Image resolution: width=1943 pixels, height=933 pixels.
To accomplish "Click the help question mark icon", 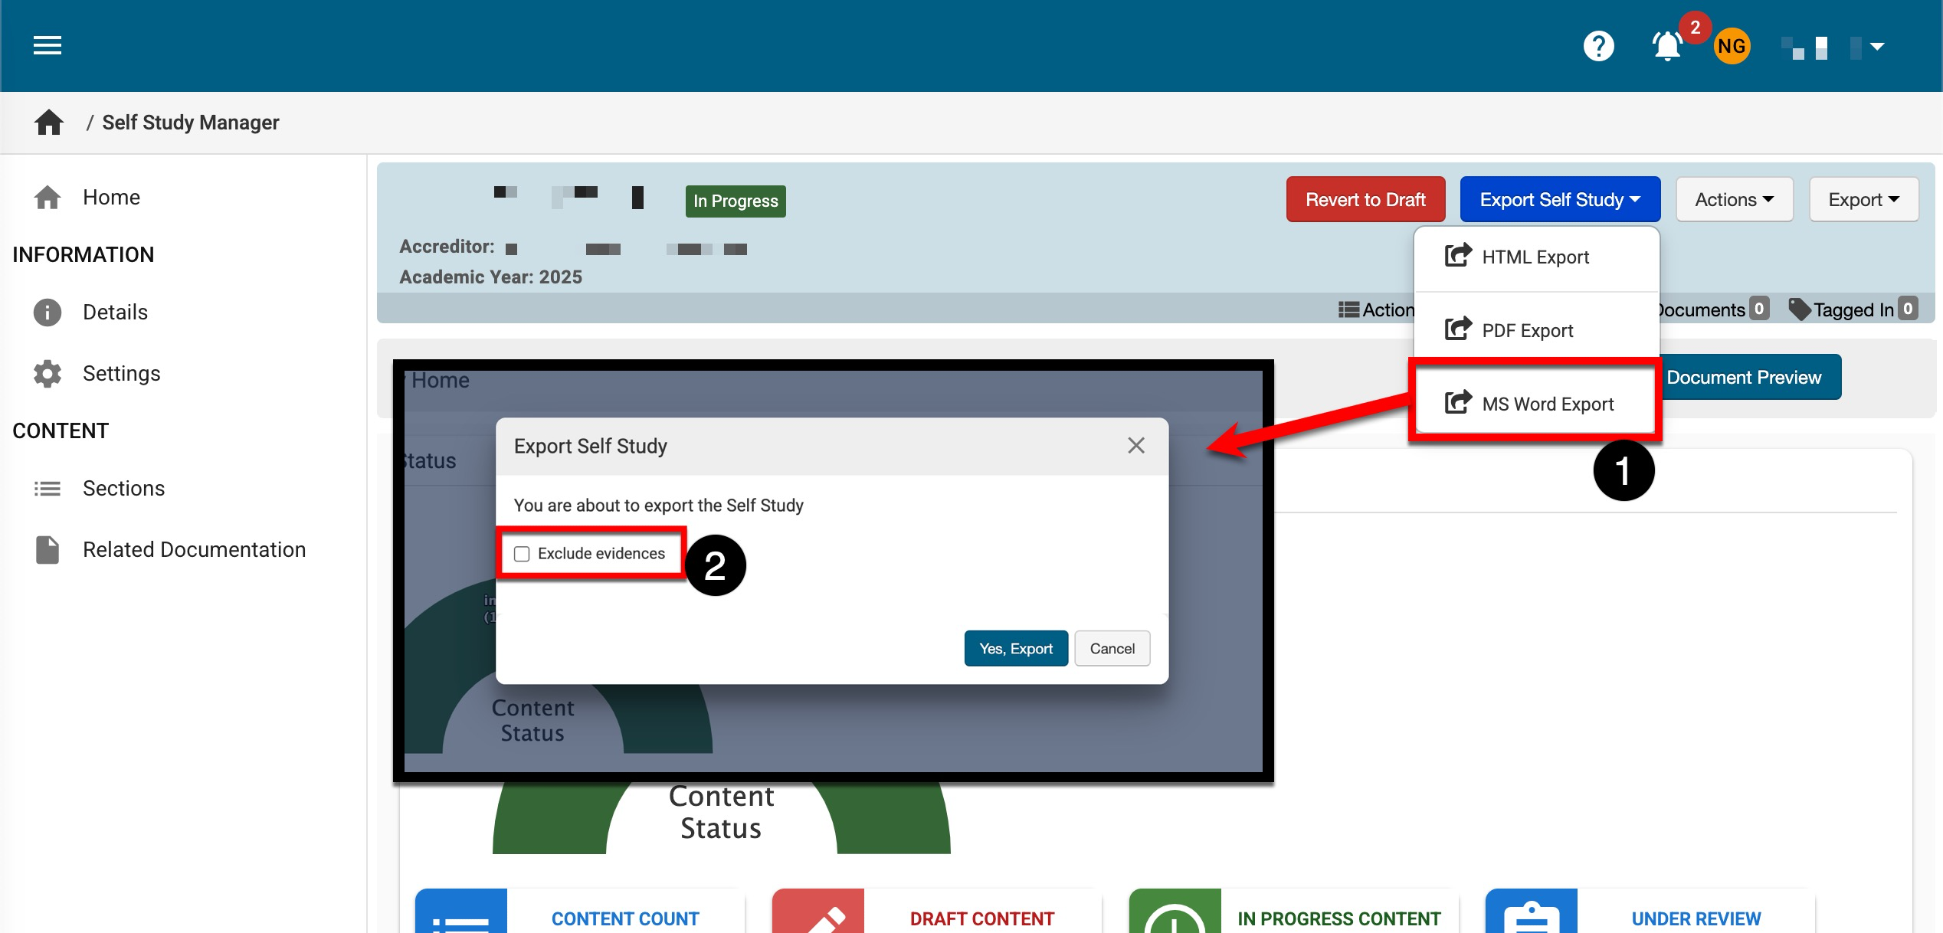I will [x=1598, y=47].
